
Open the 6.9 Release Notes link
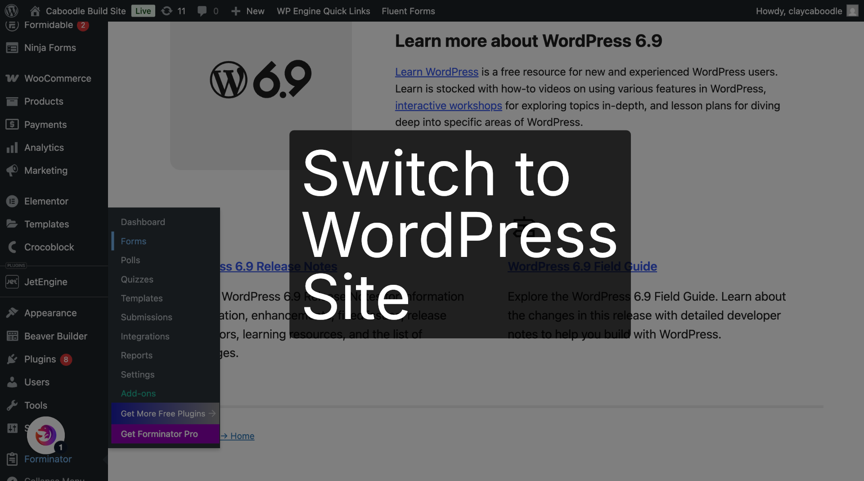pyautogui.click(x=279, y=266)
